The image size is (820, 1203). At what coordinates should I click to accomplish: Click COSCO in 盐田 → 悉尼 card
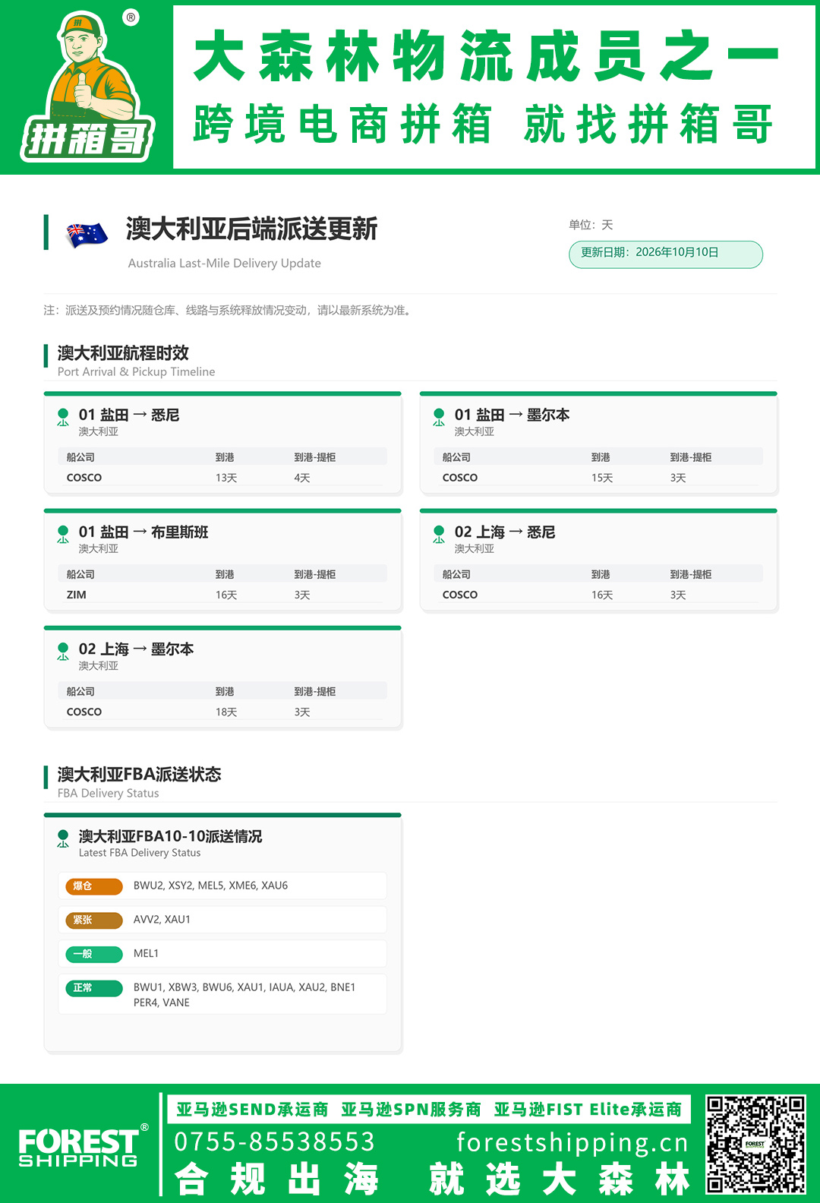pyautogui.click(x=84, y=478)
